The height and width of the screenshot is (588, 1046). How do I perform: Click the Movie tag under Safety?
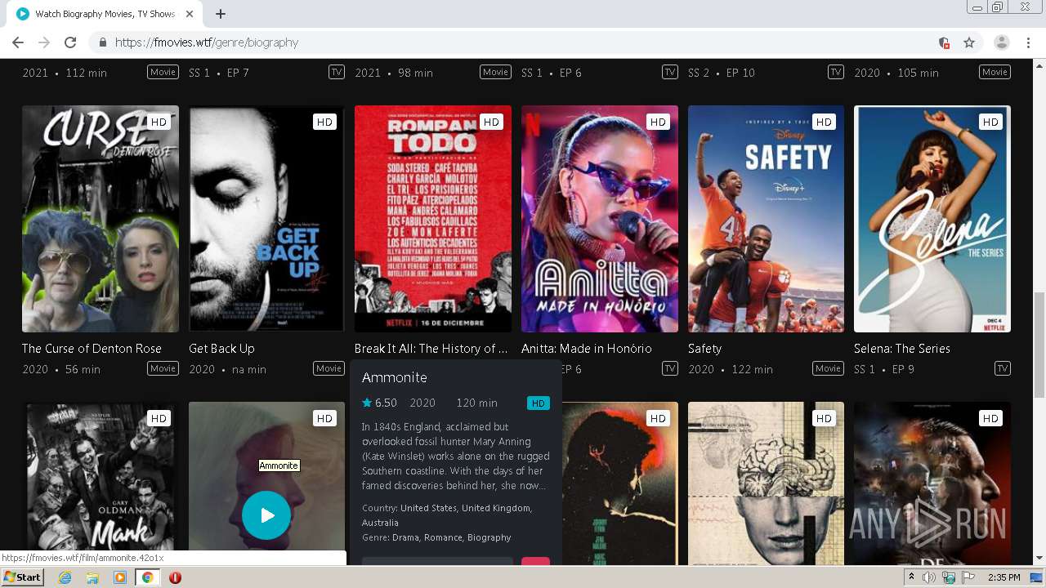tap(828, 368)
